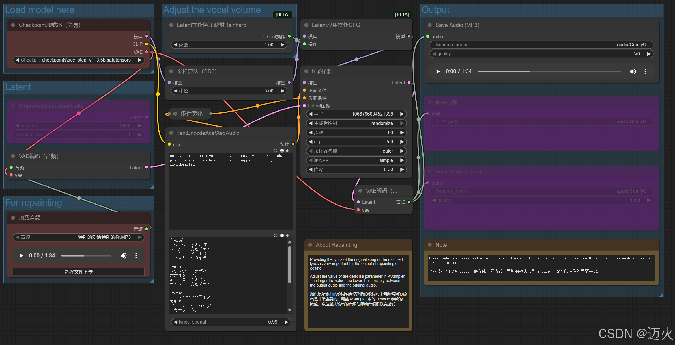This screenshot has height=345, width=675.
Task: Collapse the 采样算法 (SD3) node title dot
Action: pyautogui.click(x=171, y=71)
